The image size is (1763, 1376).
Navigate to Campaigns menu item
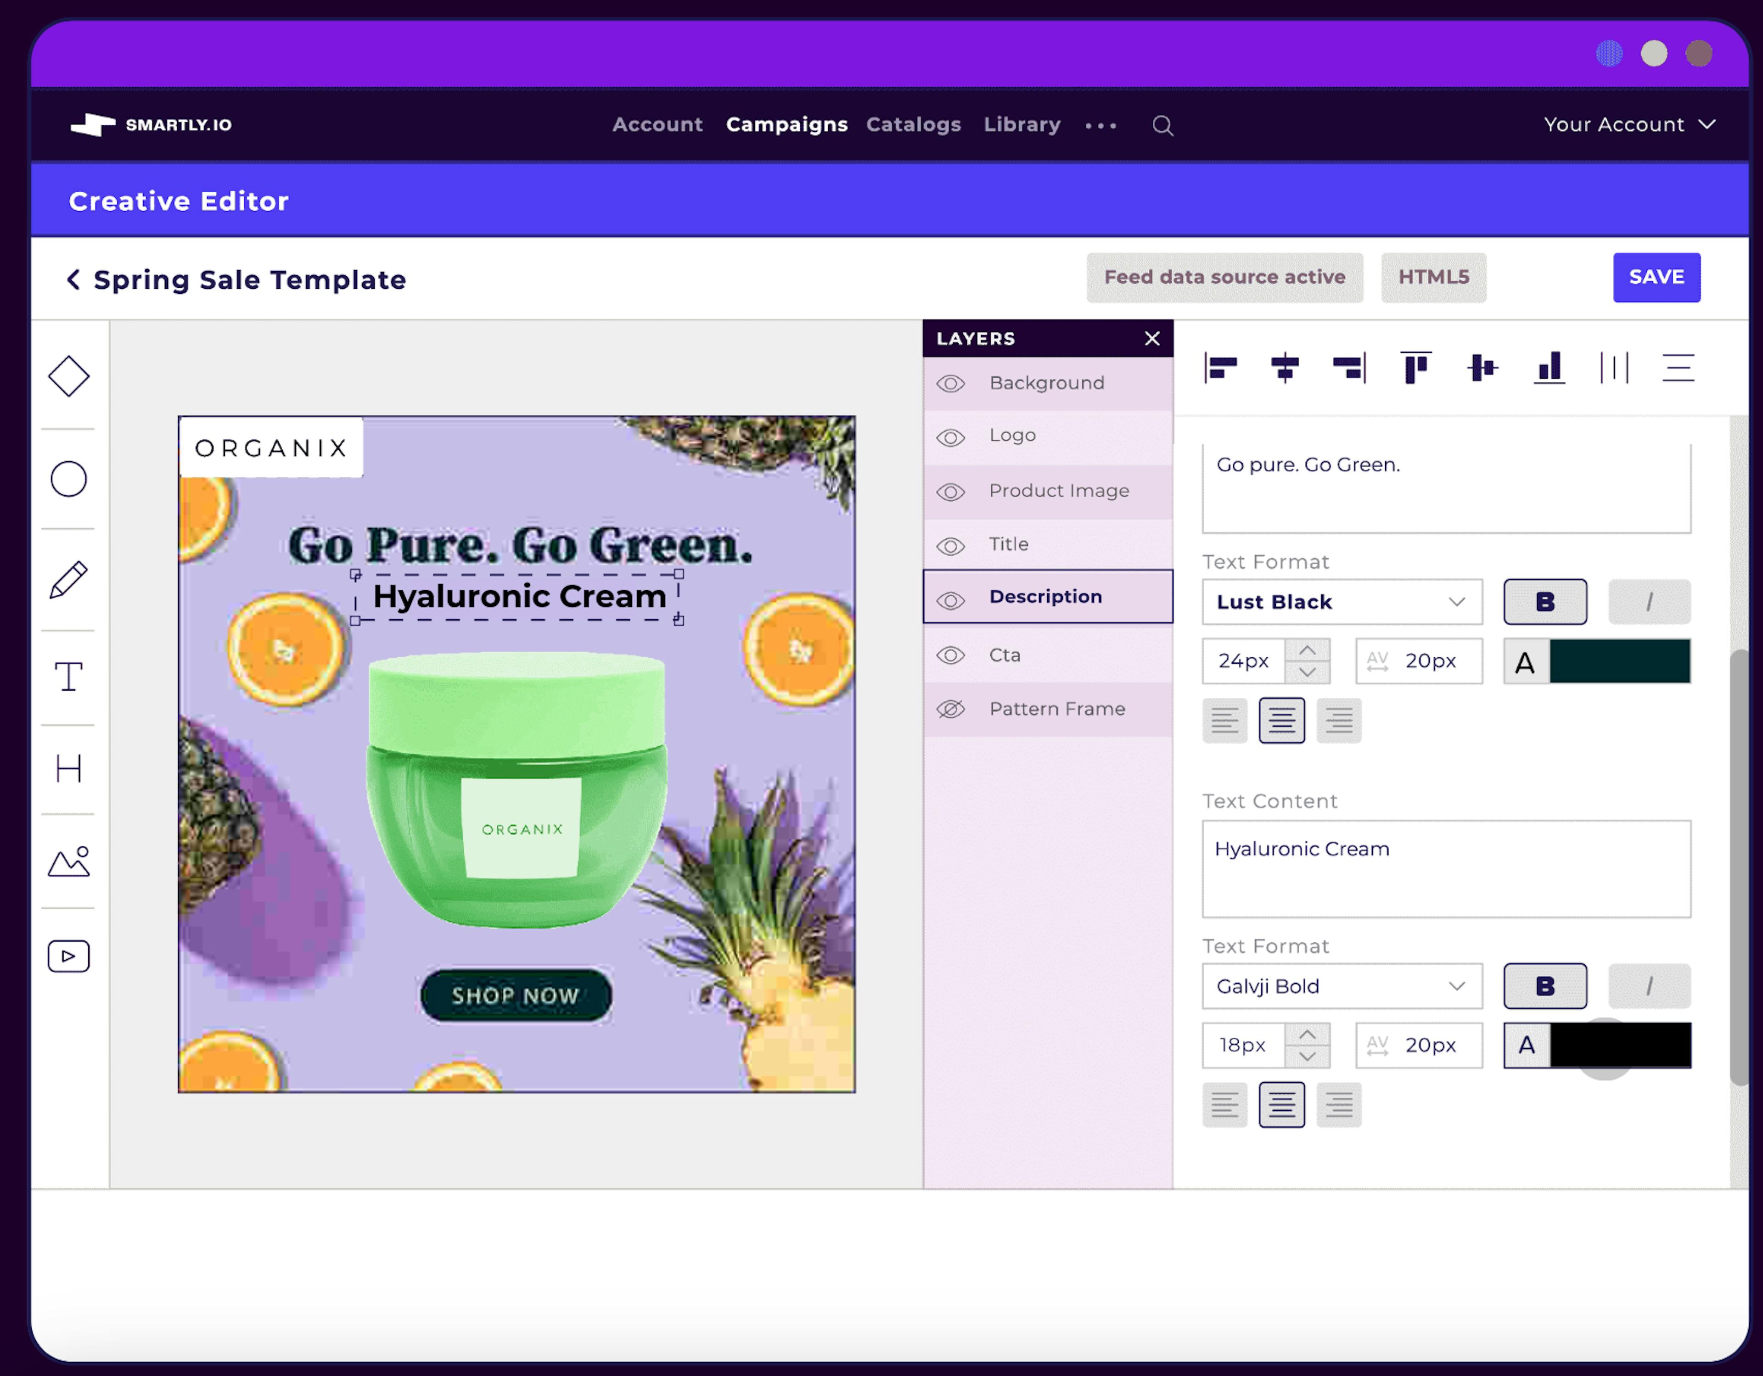pos(786,124)
